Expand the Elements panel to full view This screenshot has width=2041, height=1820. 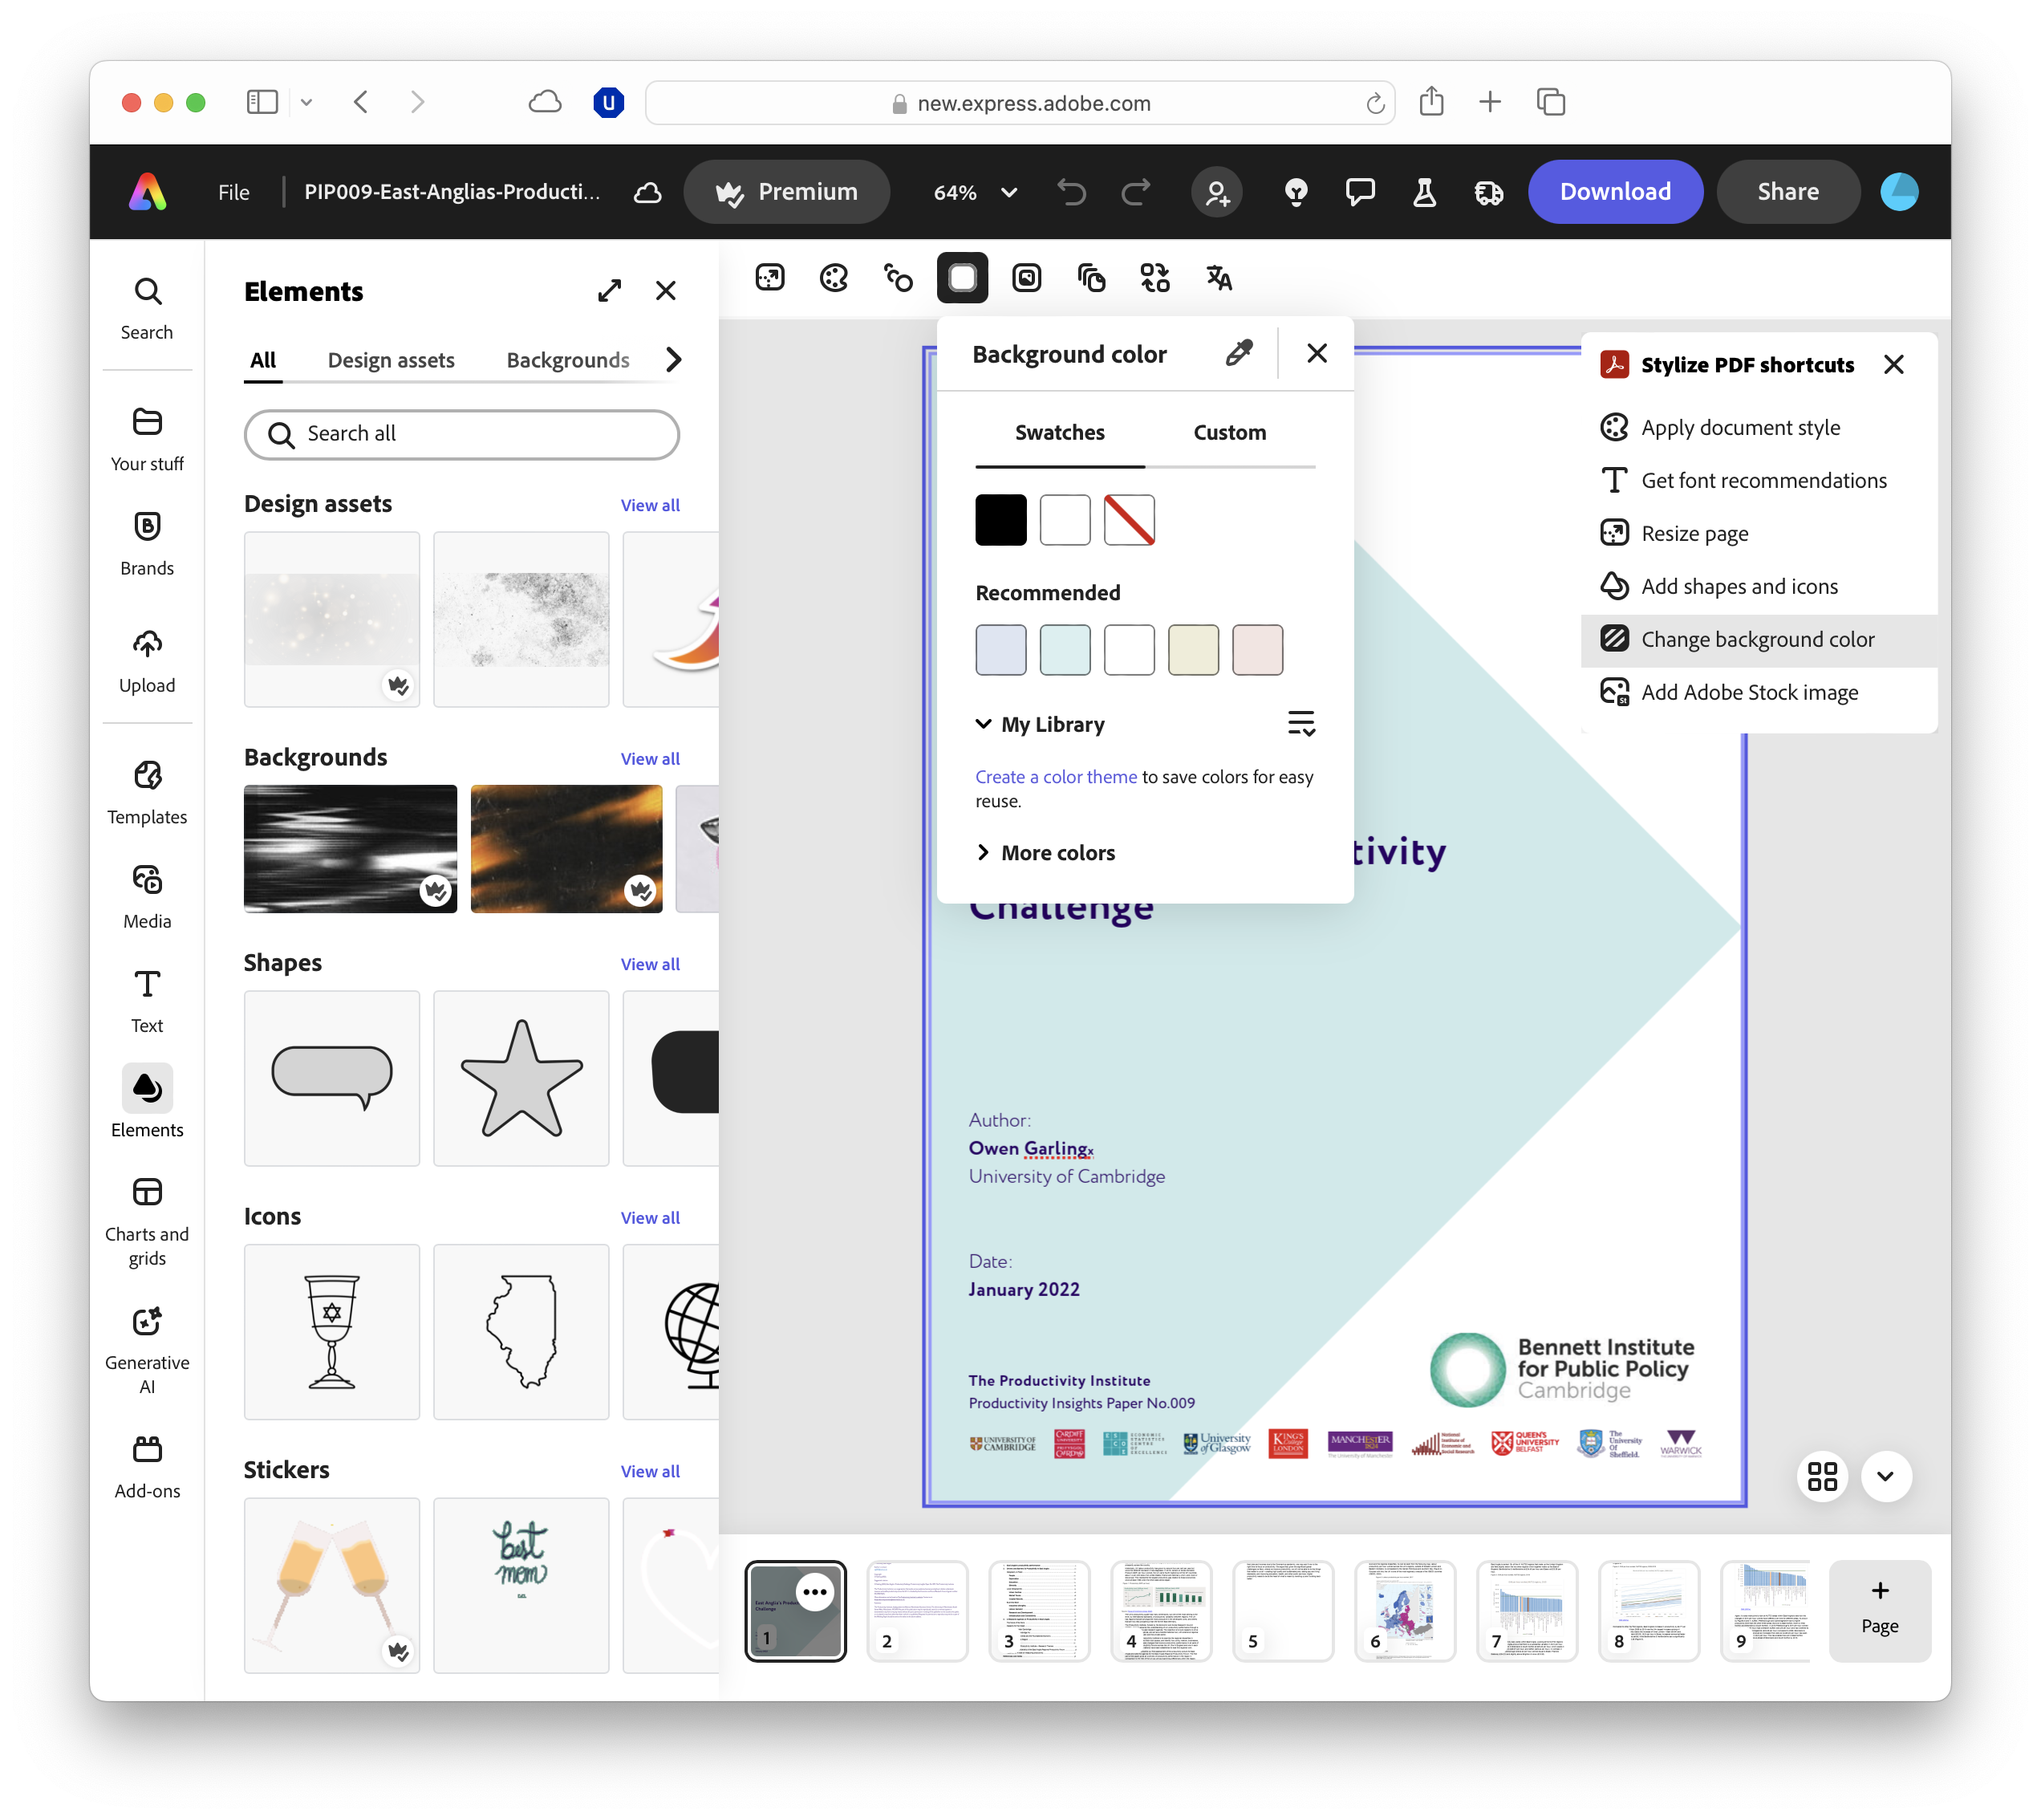click(610, 291)
